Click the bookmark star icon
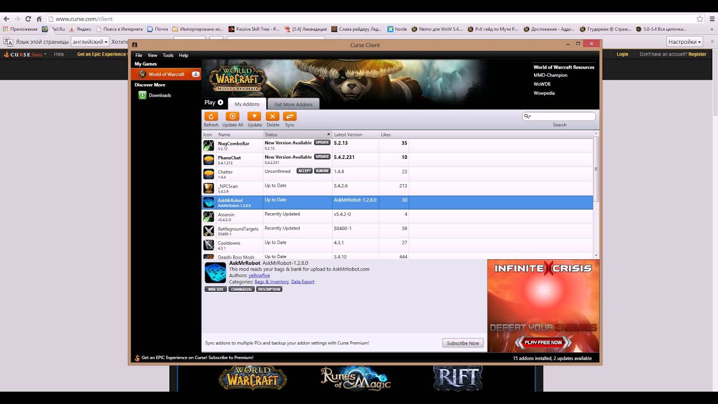The image size is (718, 404). pyautogui.click(x=699, y=19)
